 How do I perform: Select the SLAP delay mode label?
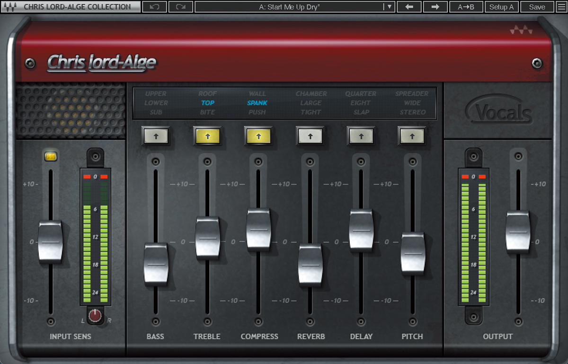361,112
